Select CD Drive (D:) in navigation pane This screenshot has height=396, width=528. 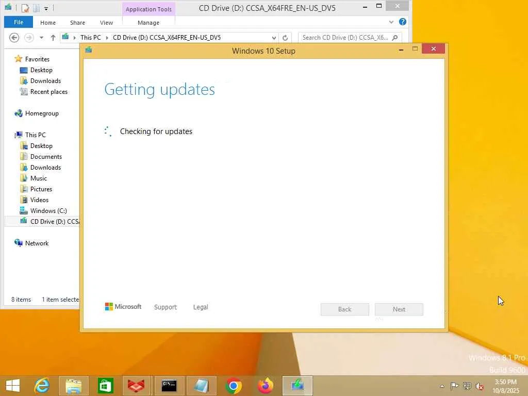(x=42, y=221)
